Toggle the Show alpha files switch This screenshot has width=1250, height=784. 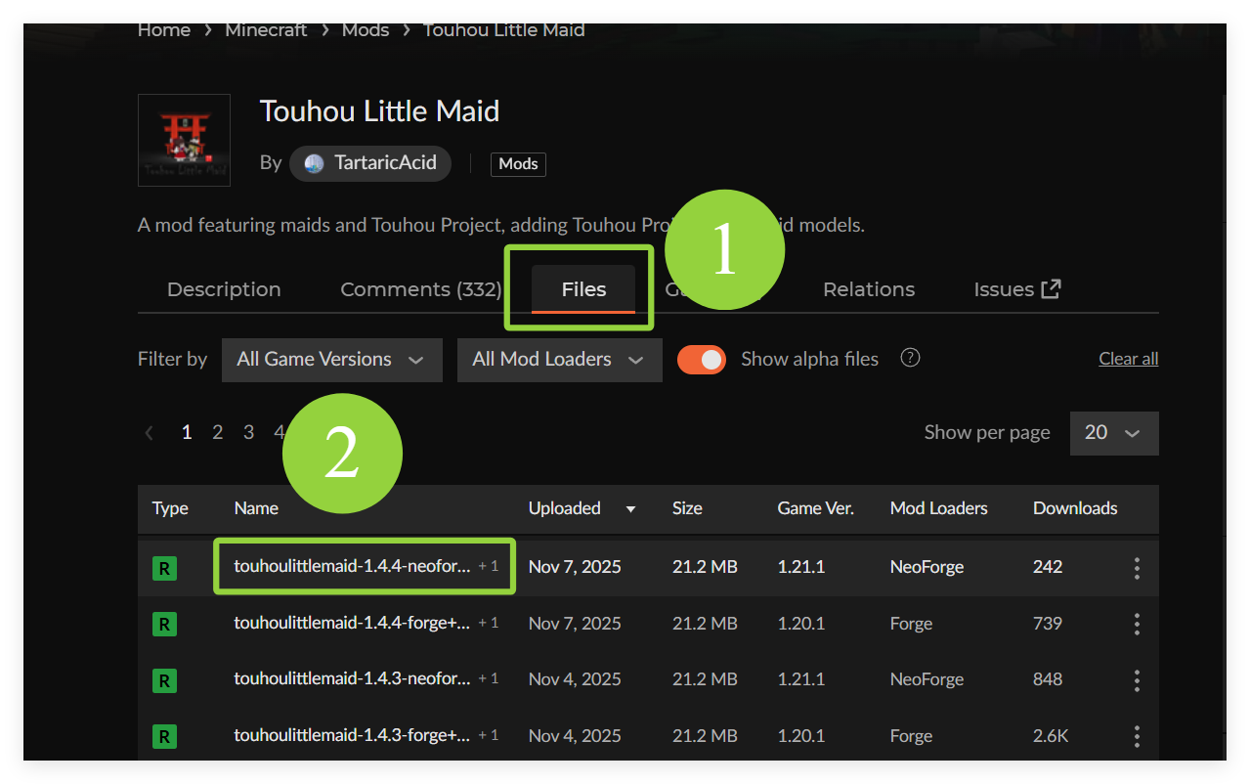coord(702,360)
